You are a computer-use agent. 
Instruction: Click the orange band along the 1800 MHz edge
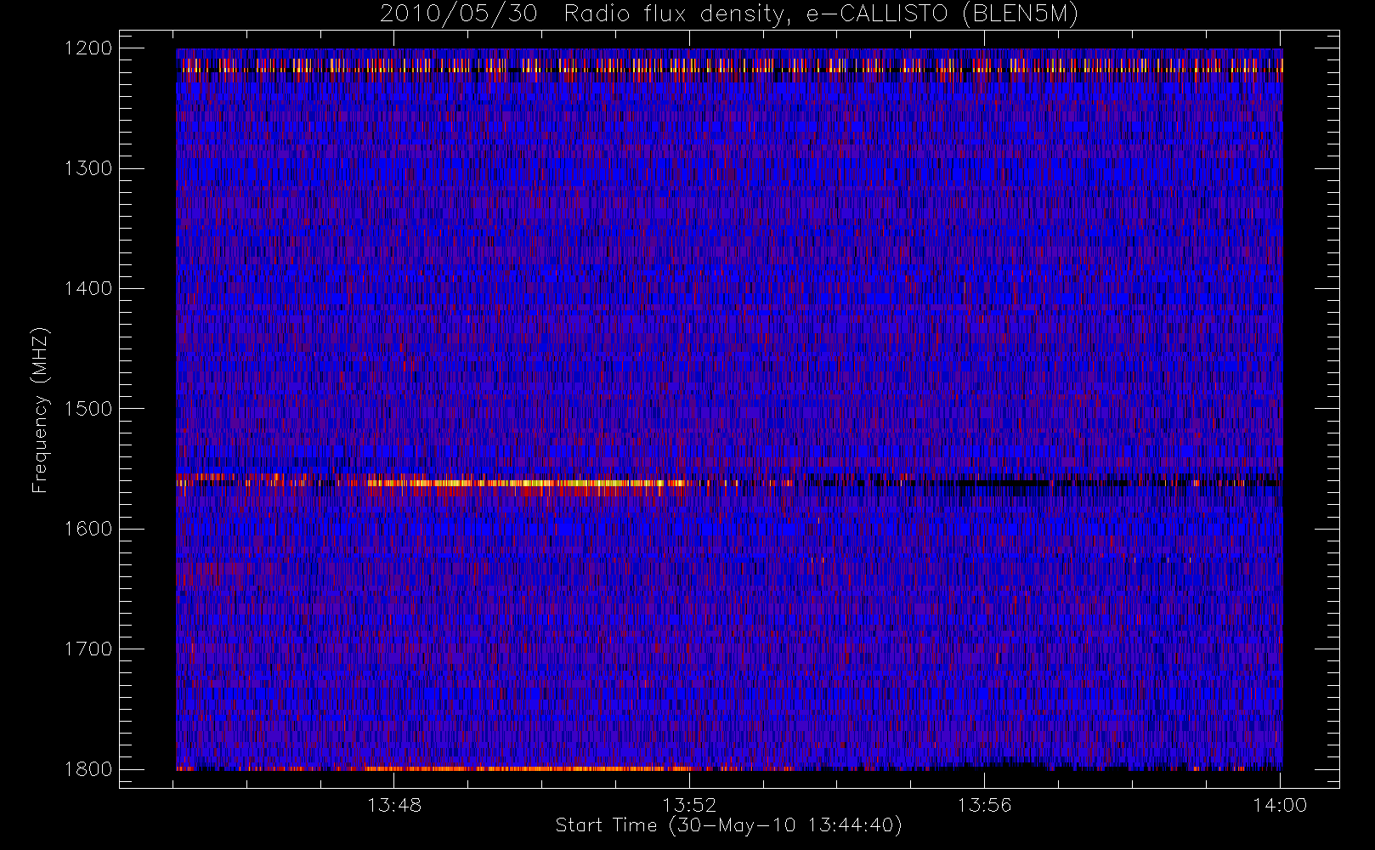(x=527, y=768)
